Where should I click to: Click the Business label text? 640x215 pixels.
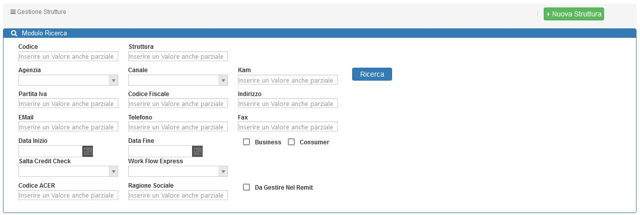[x=268, y=142]
